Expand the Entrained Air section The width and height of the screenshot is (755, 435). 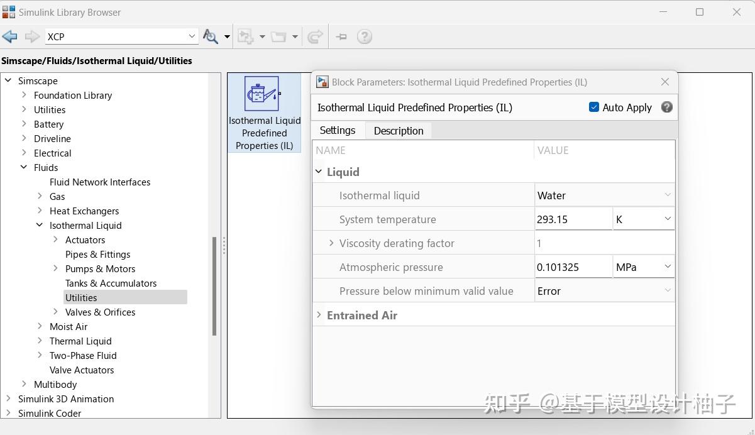[x=319, y=315]
